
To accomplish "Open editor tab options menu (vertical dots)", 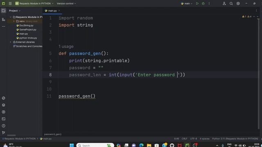I will point(256,11).
